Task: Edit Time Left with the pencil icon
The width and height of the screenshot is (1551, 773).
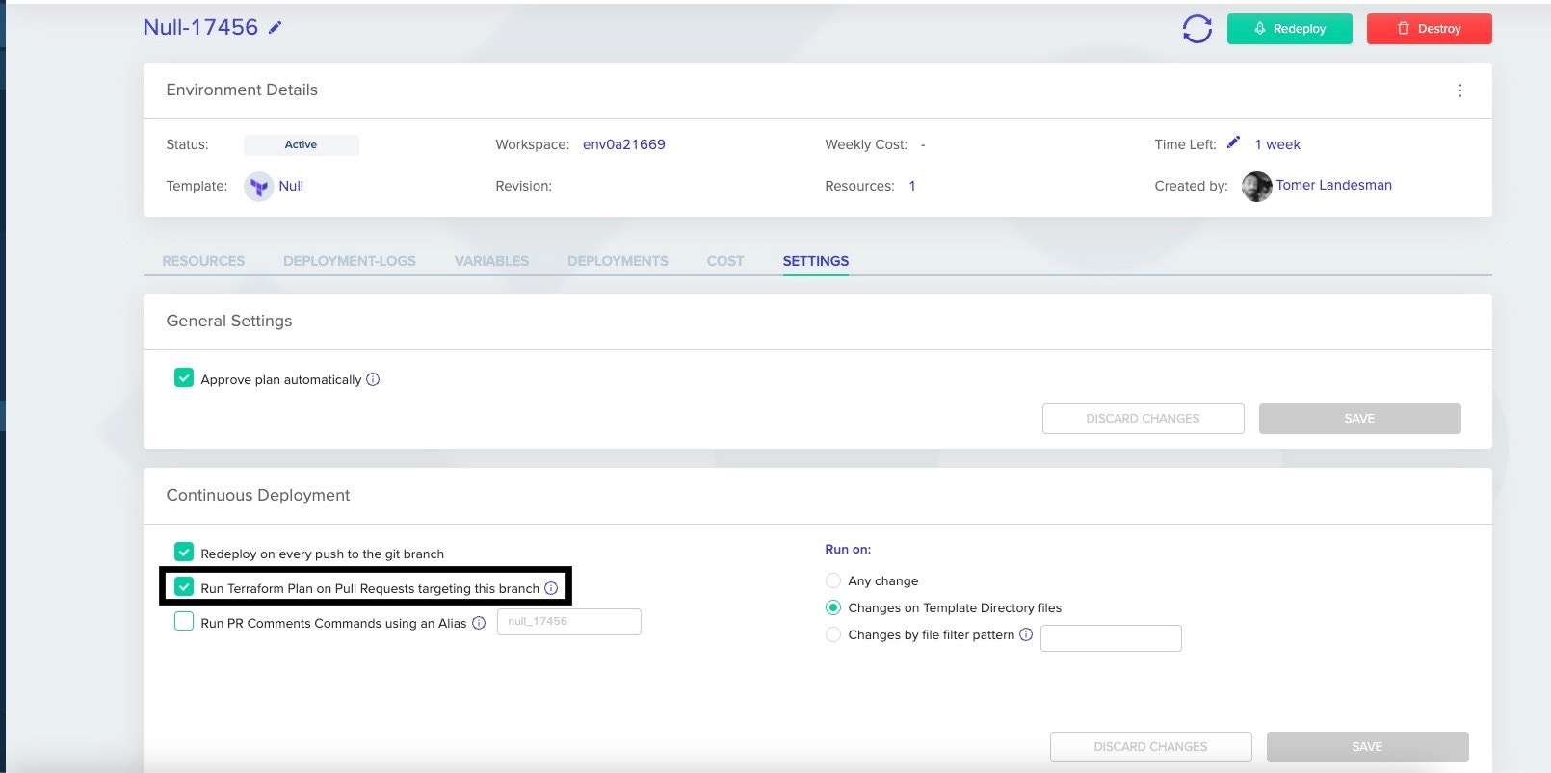Action: click(x=1233, y=142)
